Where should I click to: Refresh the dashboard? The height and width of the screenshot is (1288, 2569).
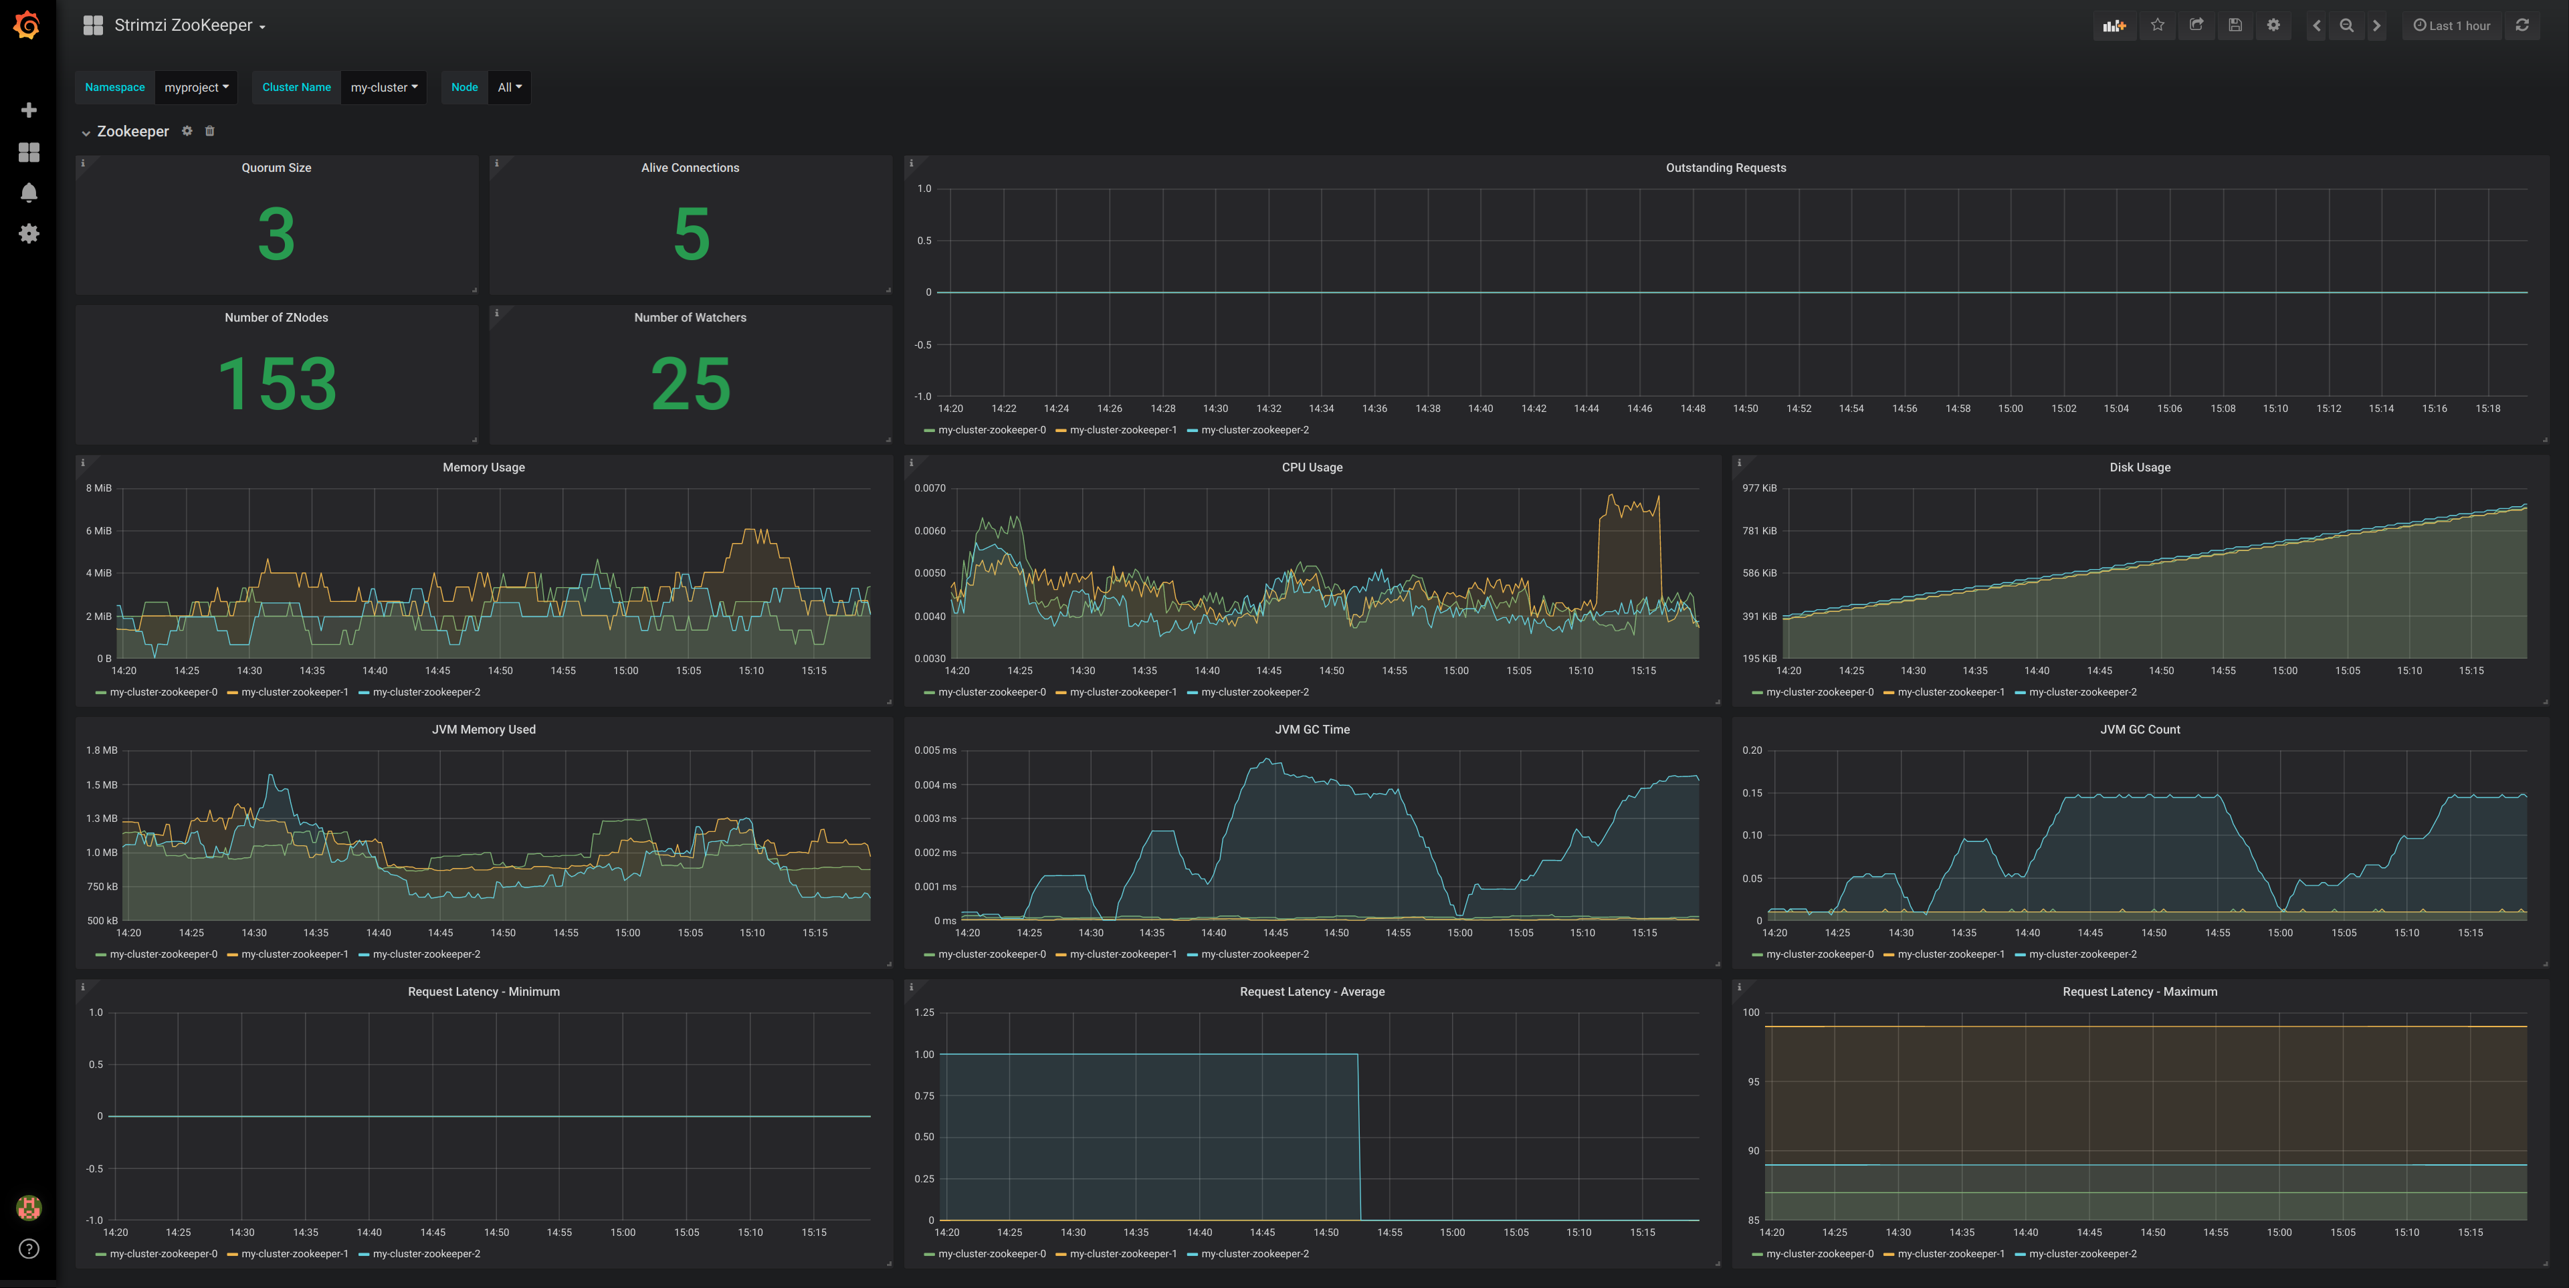click(x=2522, y=26)
